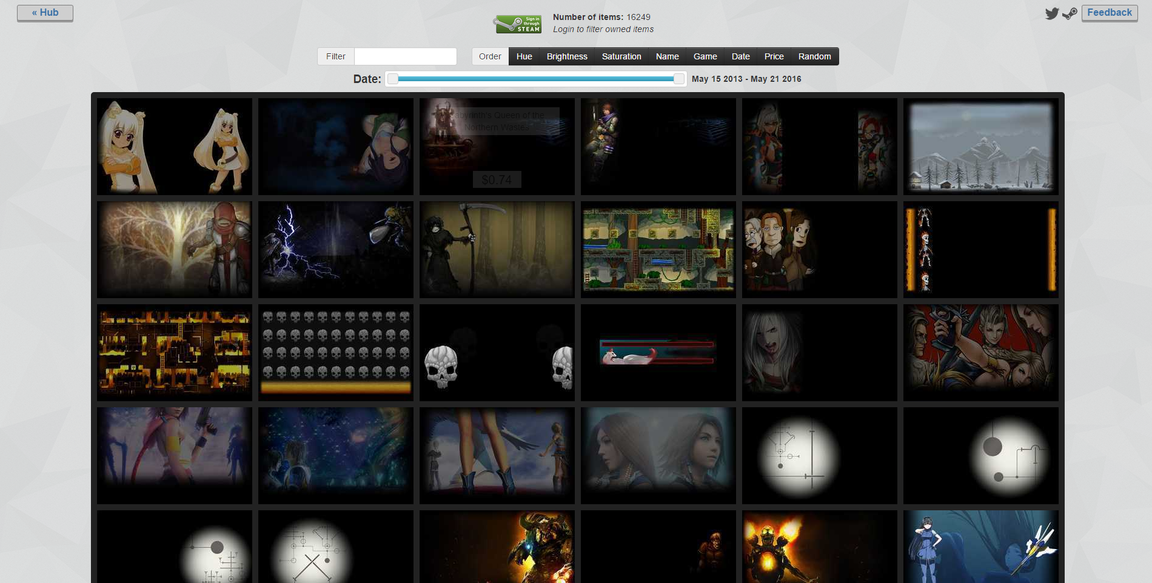This screenshot has height=583, width=1152.
Task: Open the starry night sky couple thumbnail
Action: click(336, 456)
